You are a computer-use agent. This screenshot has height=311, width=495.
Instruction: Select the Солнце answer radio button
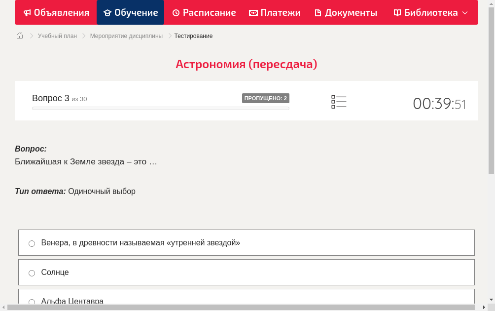tap(32, 272)
